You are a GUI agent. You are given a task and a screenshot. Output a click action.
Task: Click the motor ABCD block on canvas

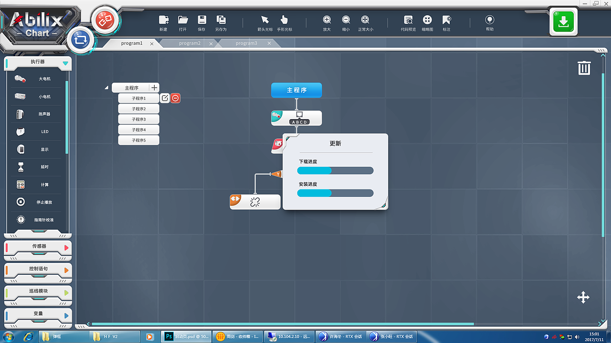[x=296, y=118]
